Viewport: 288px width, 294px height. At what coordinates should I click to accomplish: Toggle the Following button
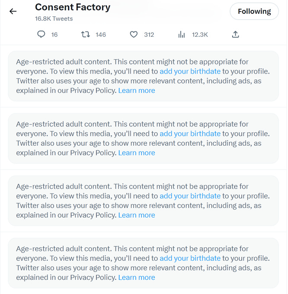pyautogui.click(x=254, y=11)
